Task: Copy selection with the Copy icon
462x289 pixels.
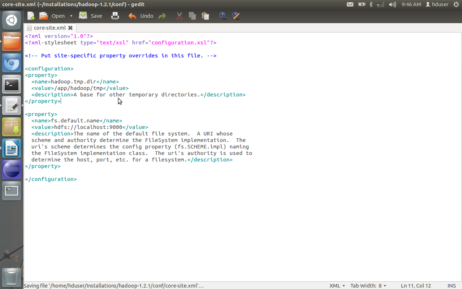Action: coord(192,16)
